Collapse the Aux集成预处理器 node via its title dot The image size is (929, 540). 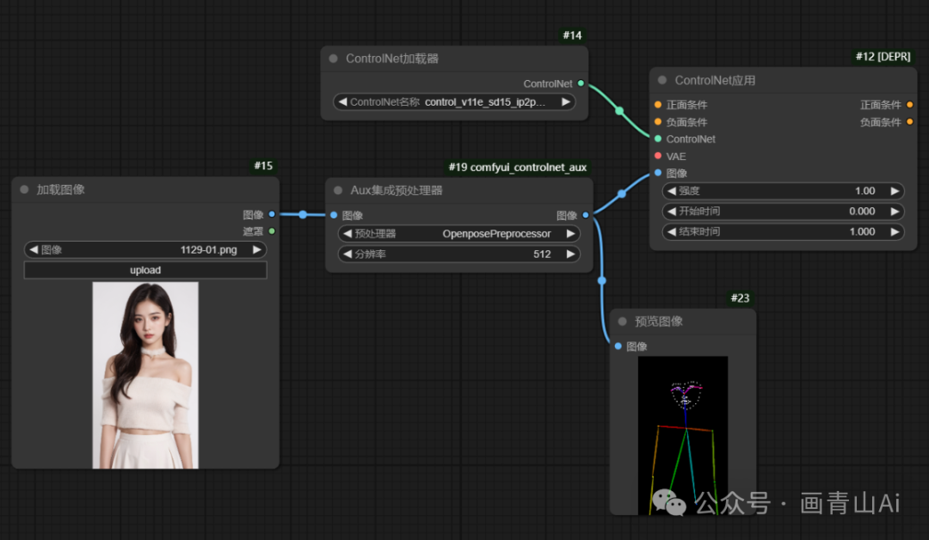[x=338, y=190]
